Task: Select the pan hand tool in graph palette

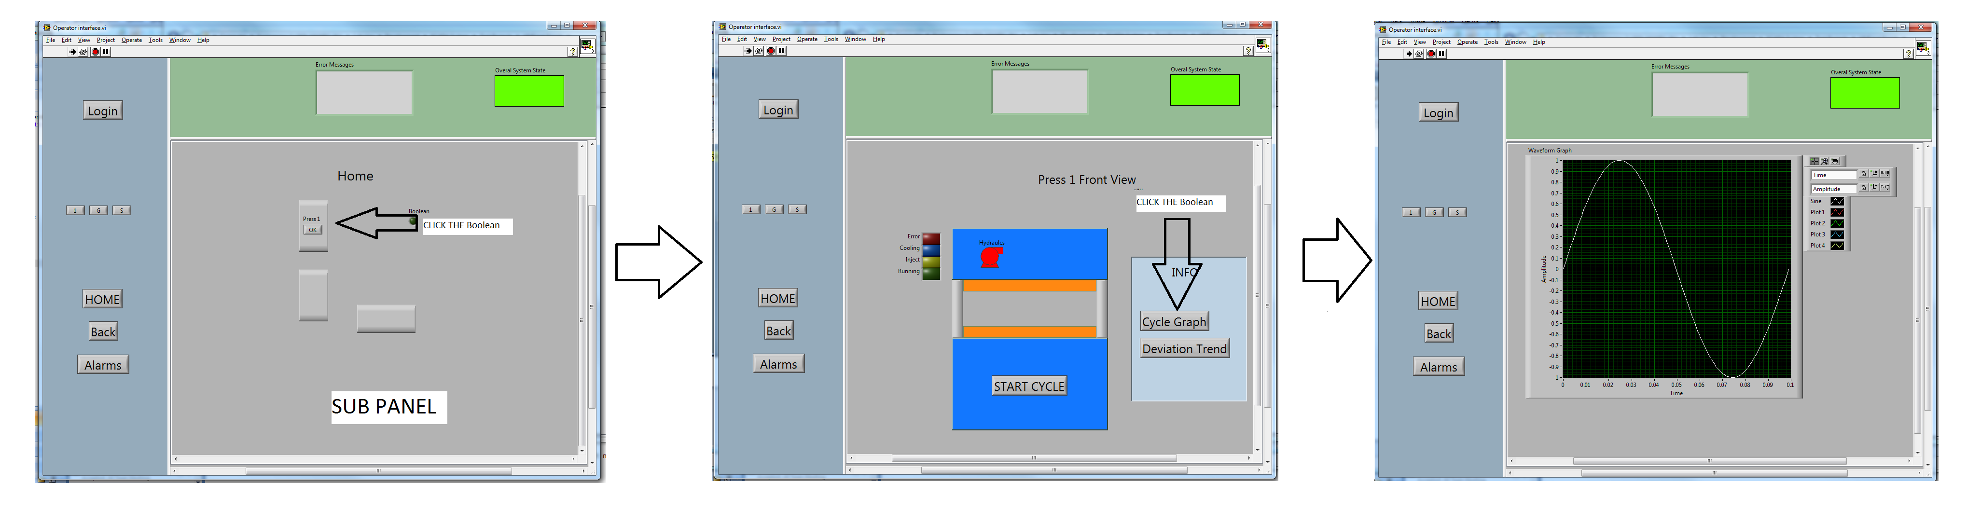Action: pos(1835,162)
